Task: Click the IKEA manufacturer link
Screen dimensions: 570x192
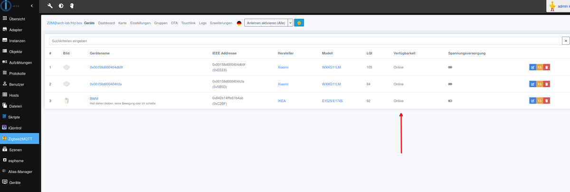Action: (x=282, y=101)
